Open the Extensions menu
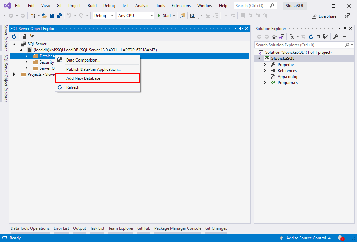The width and height of the screenshot is (357, 242). click(181, 6)
